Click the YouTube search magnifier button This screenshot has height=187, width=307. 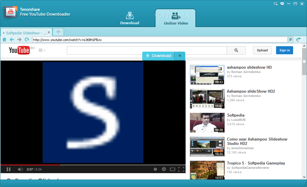tap(236, 50)
